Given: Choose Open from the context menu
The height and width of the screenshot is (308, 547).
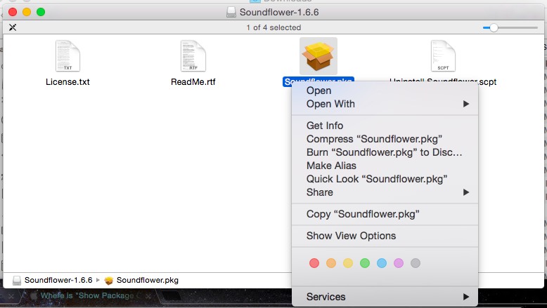Looking at the screenshot, I should pyautogui.click(x=385, y=91).
